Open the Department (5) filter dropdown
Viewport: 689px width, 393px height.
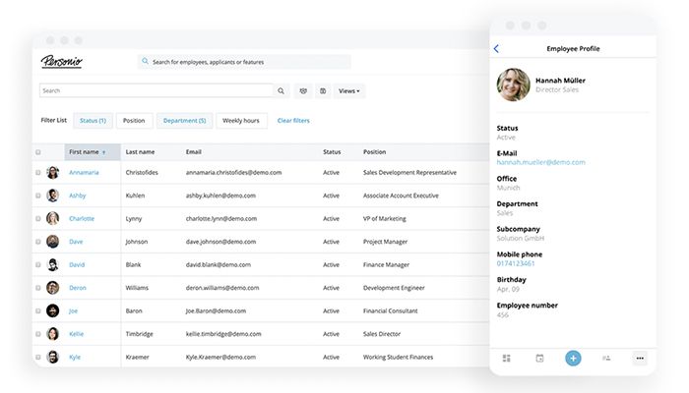point(184,121)
